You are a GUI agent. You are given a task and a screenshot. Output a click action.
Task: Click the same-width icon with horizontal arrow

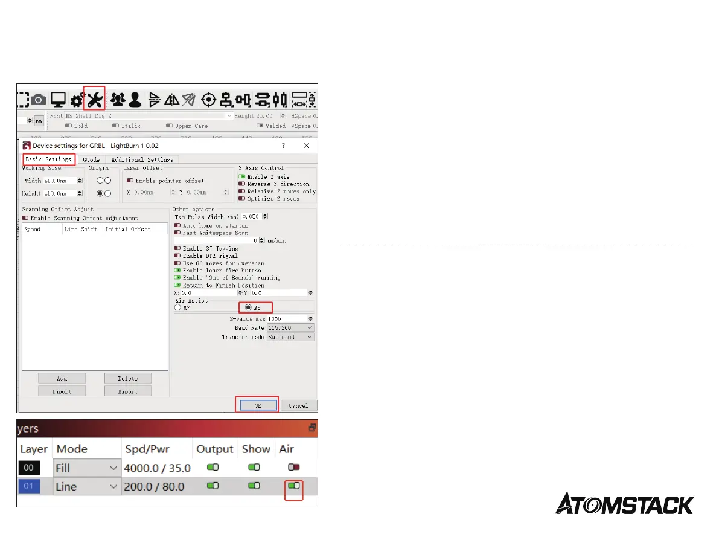click(300, 99)
